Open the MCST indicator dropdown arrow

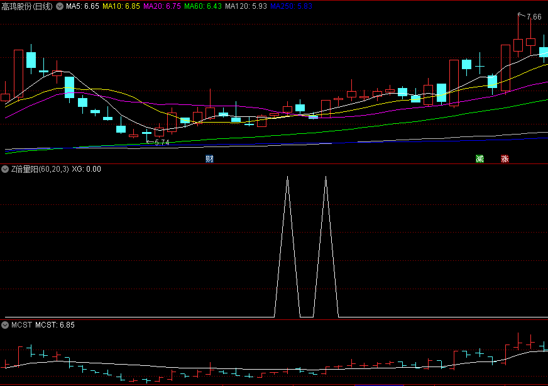[x=5, y=325]
